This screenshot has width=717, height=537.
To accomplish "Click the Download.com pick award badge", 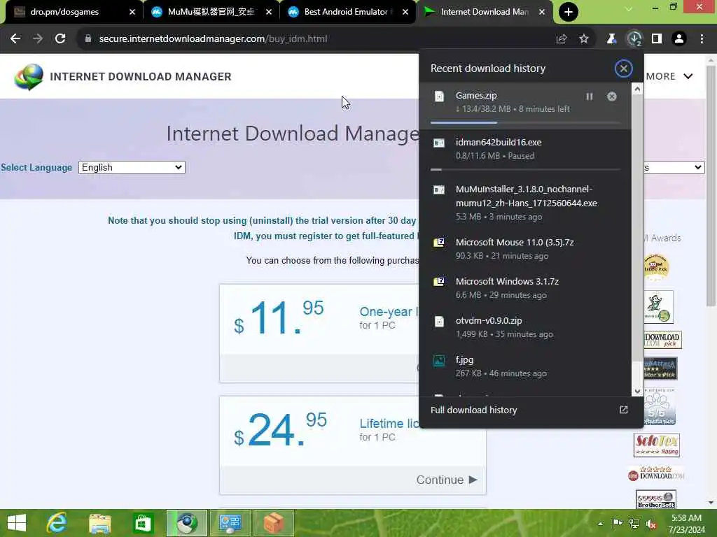I will pyautogui.click(x=662, y=340).
